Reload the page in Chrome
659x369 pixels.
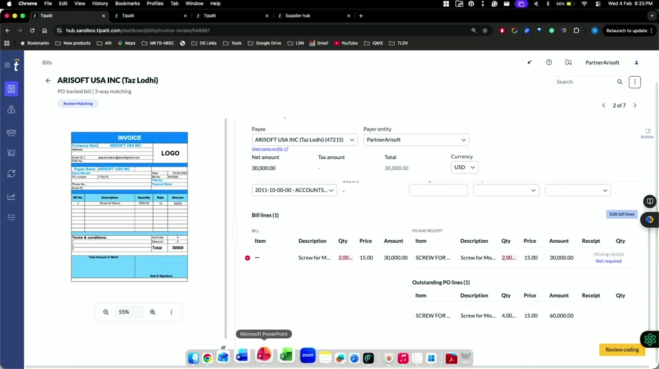pyautogui.click(x=32, y=31)
